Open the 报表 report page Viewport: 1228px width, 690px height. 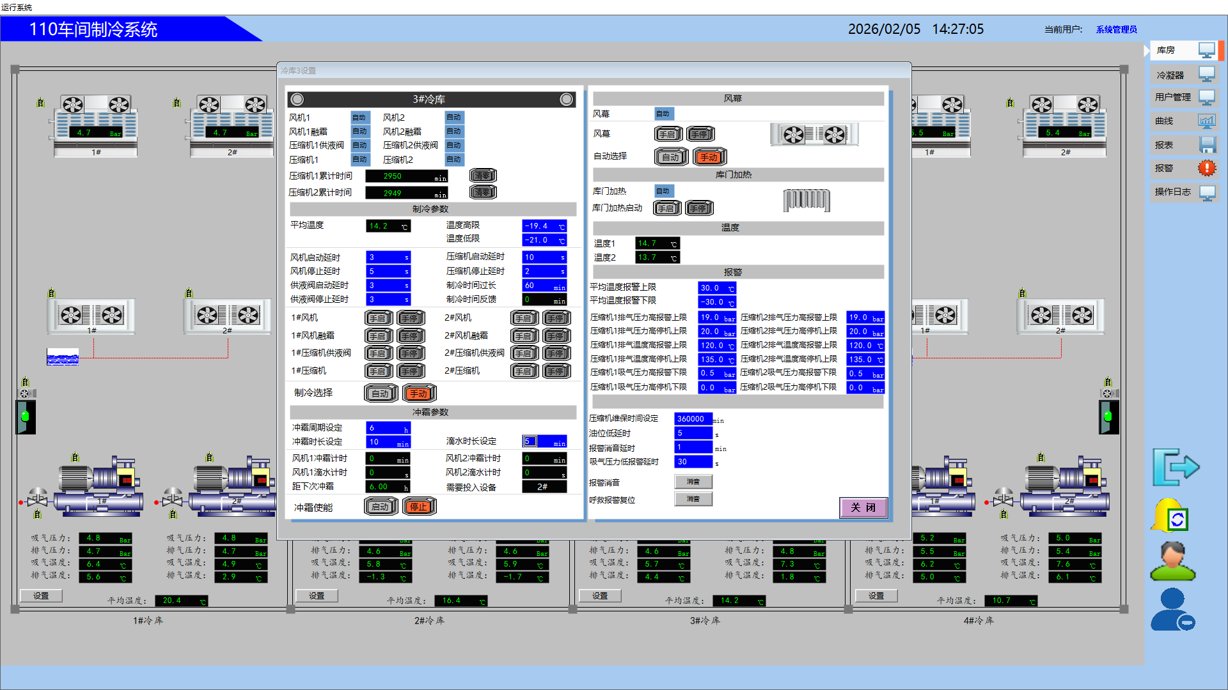coord(1185,145)
